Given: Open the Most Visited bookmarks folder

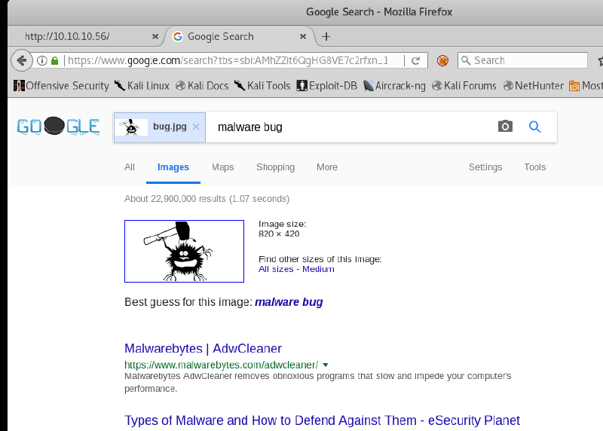Looking at the screenshot, I should click(586, 85).
